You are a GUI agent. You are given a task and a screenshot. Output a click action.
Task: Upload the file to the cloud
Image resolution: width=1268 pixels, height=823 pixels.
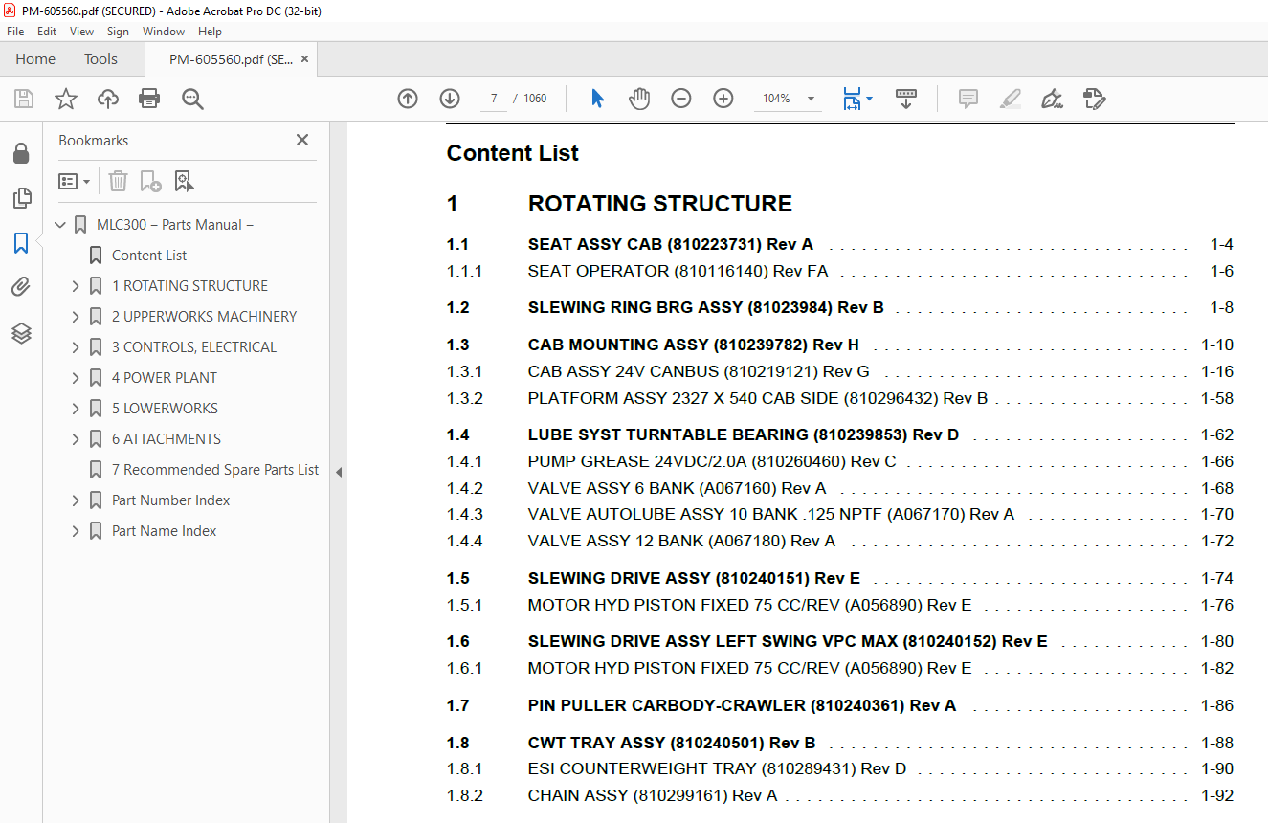point(108,99)
